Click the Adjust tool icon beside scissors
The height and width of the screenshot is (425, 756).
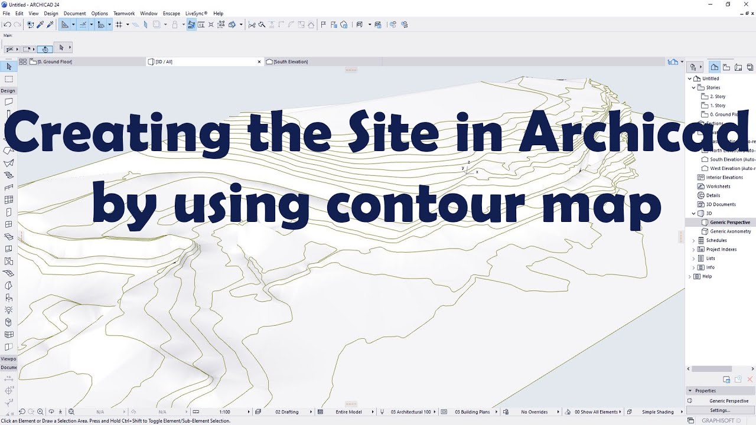(x=262, y=25)
